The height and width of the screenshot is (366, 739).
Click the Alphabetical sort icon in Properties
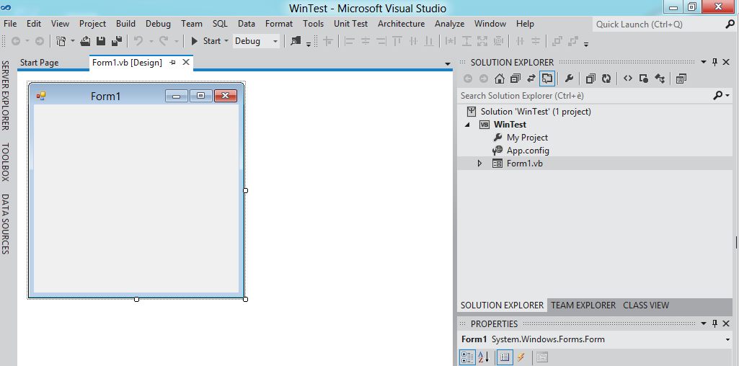tap(484, 357)
